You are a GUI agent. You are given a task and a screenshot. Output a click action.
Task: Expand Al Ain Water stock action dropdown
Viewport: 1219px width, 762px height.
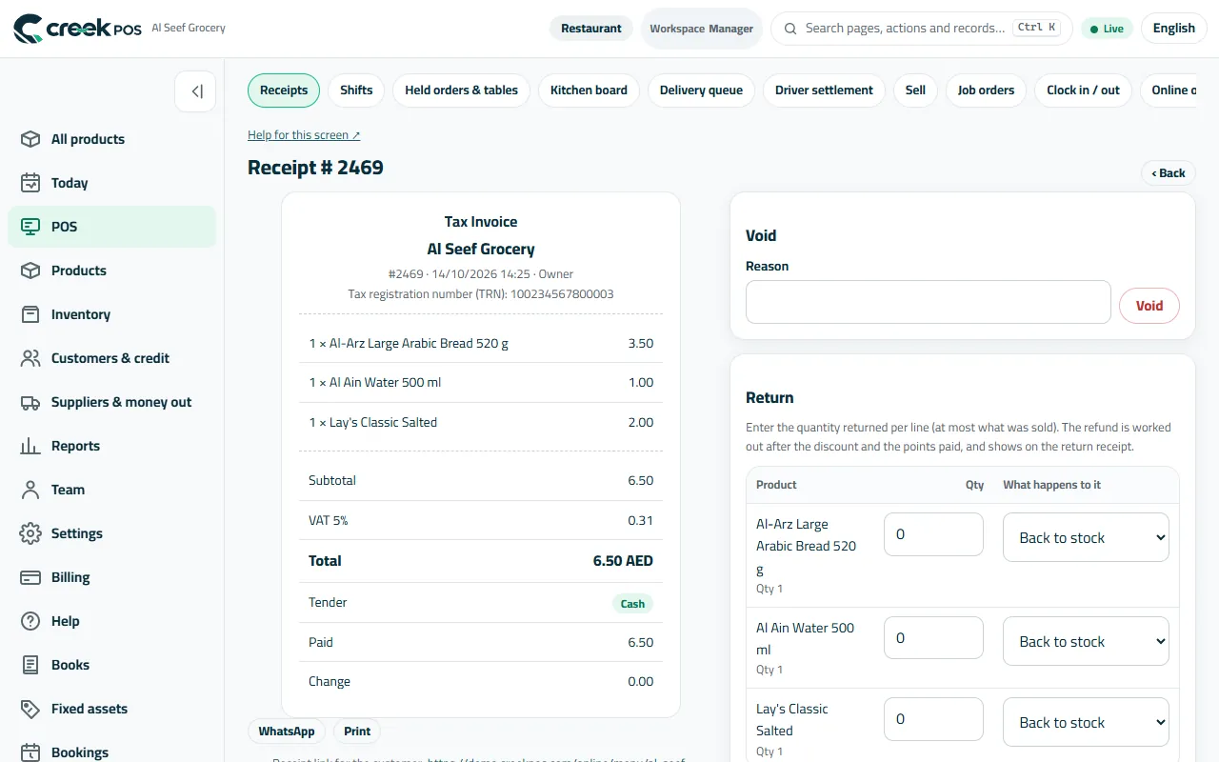coord(1086,641)
